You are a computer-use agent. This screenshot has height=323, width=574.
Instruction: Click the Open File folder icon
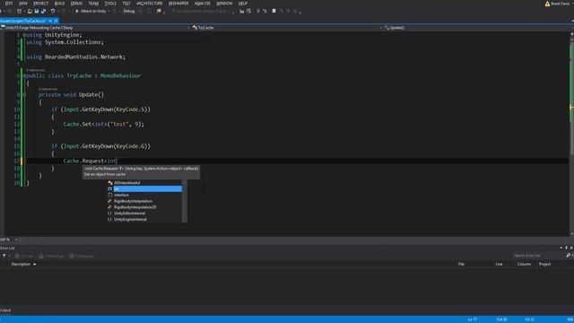pos(30,12)
